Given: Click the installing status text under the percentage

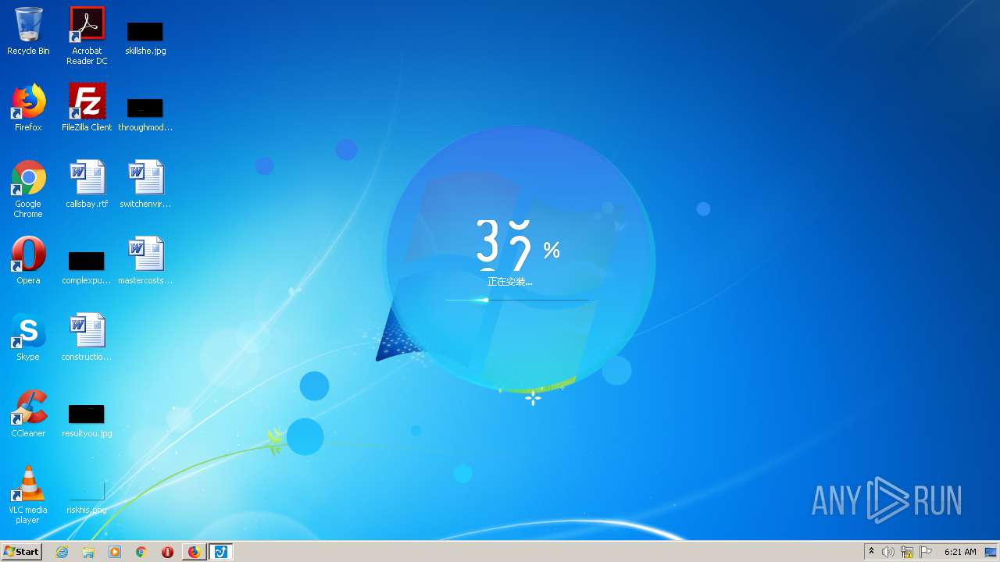Looking at the screenshot, I should tap(509, 282).
